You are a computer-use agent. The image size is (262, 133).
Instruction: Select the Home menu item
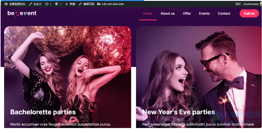point(148,14)
